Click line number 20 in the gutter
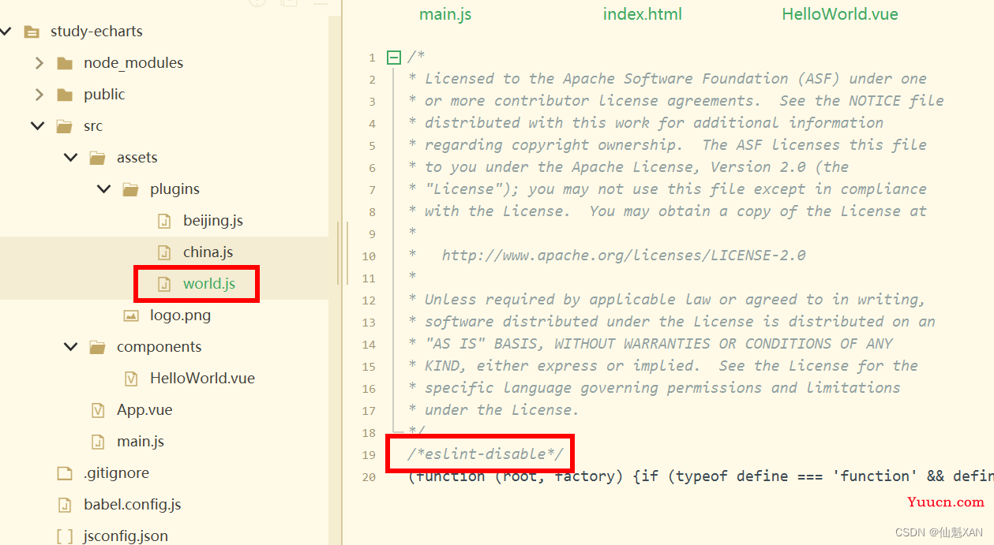The width and height of the screenshot is (994, 545). (369, 477)
